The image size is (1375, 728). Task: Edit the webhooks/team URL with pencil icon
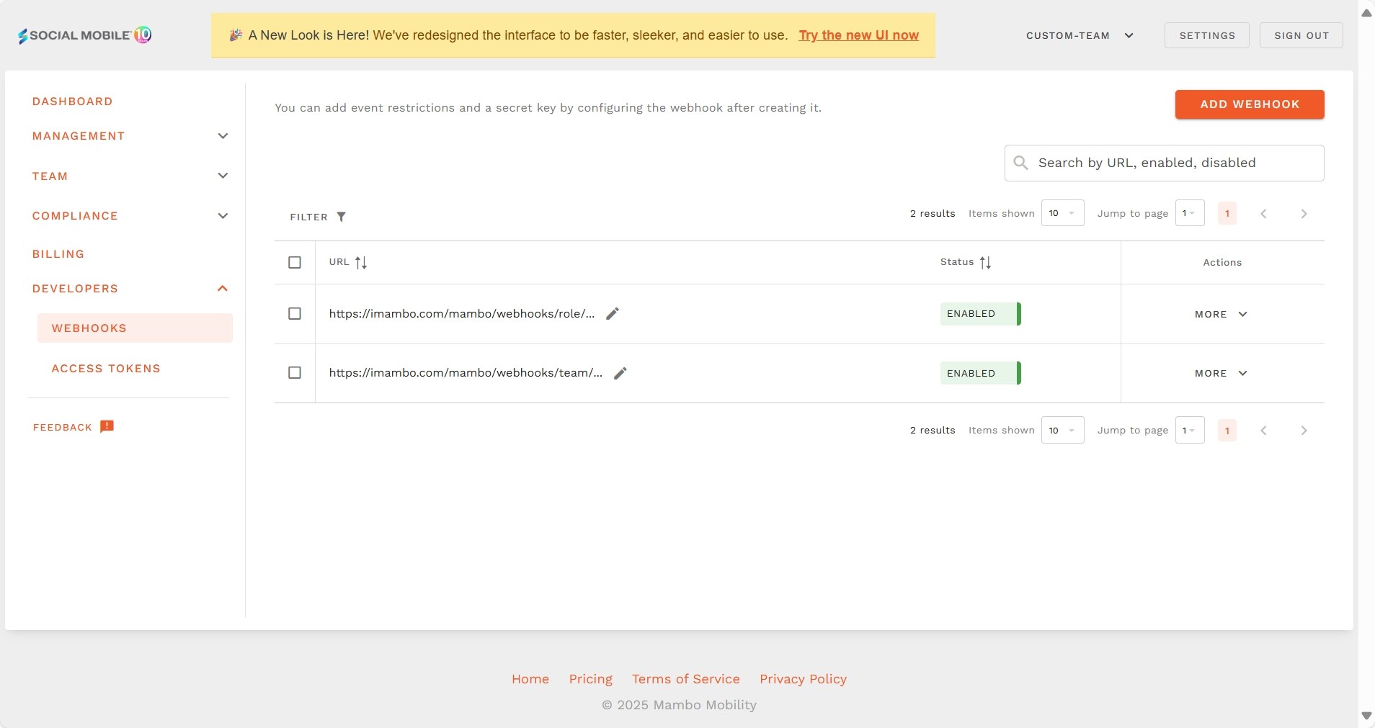(619, 373)
